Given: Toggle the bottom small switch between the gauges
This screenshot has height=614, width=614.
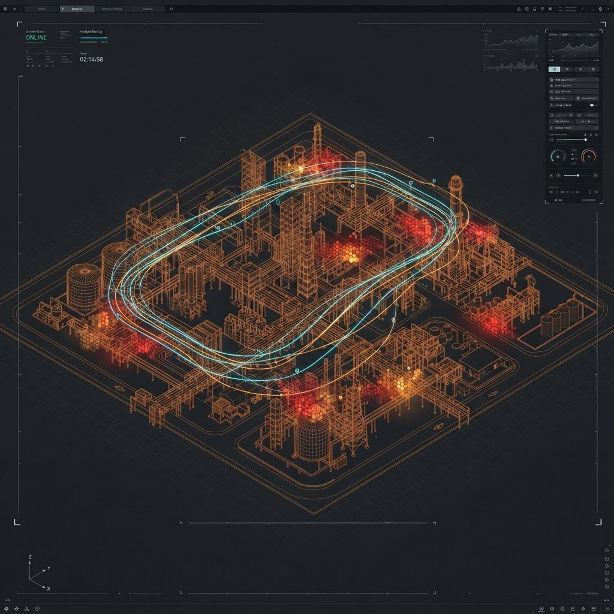Looking at the screenshot, I should coord(574,164).
